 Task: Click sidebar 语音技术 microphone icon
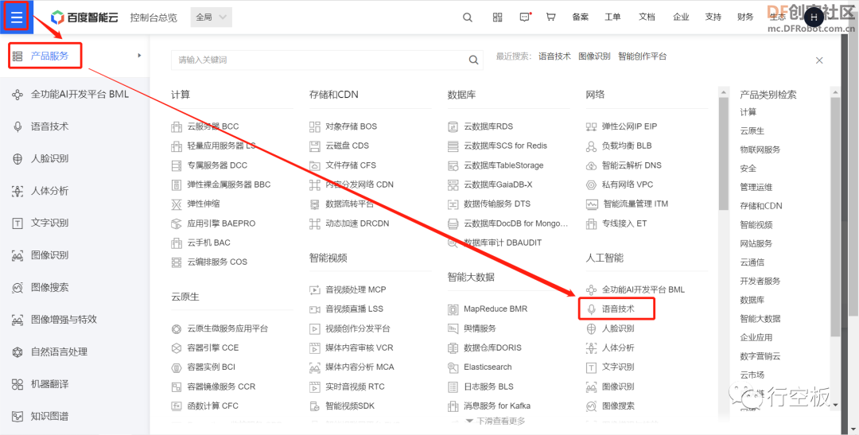[x=17, y=126]
